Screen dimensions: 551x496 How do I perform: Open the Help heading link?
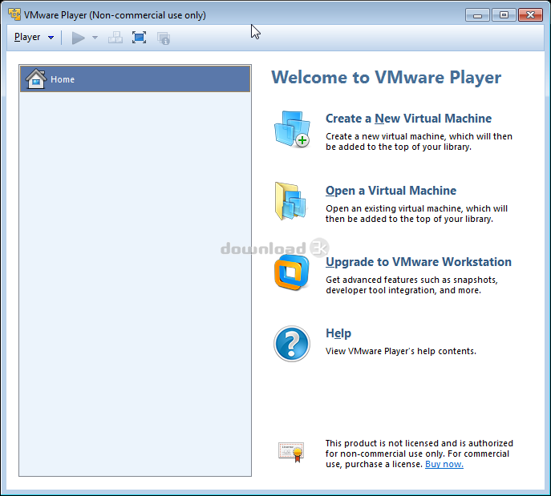(x=338, y=333)
